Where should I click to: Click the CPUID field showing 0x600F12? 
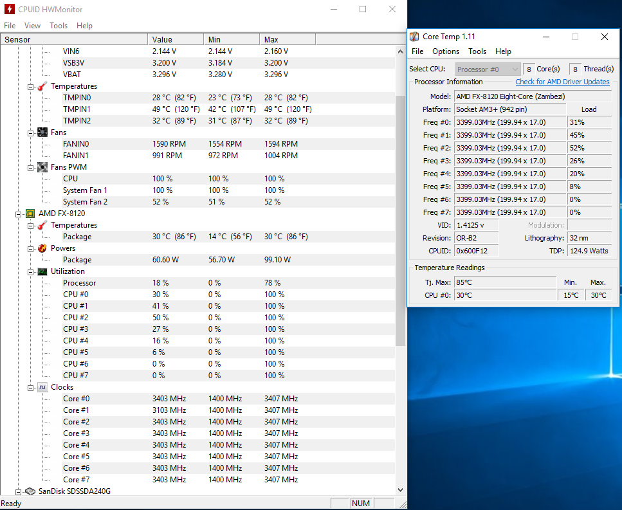coord(476,251)
